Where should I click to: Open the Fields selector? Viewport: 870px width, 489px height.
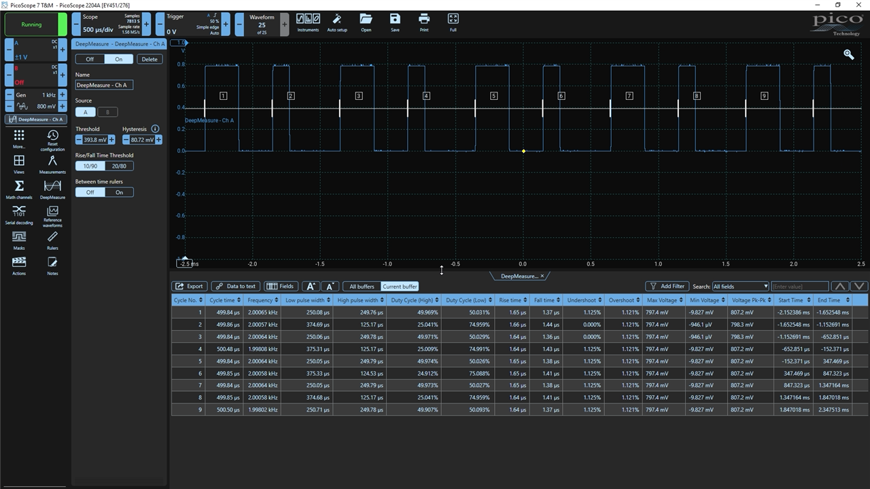(x=281, y=286)
